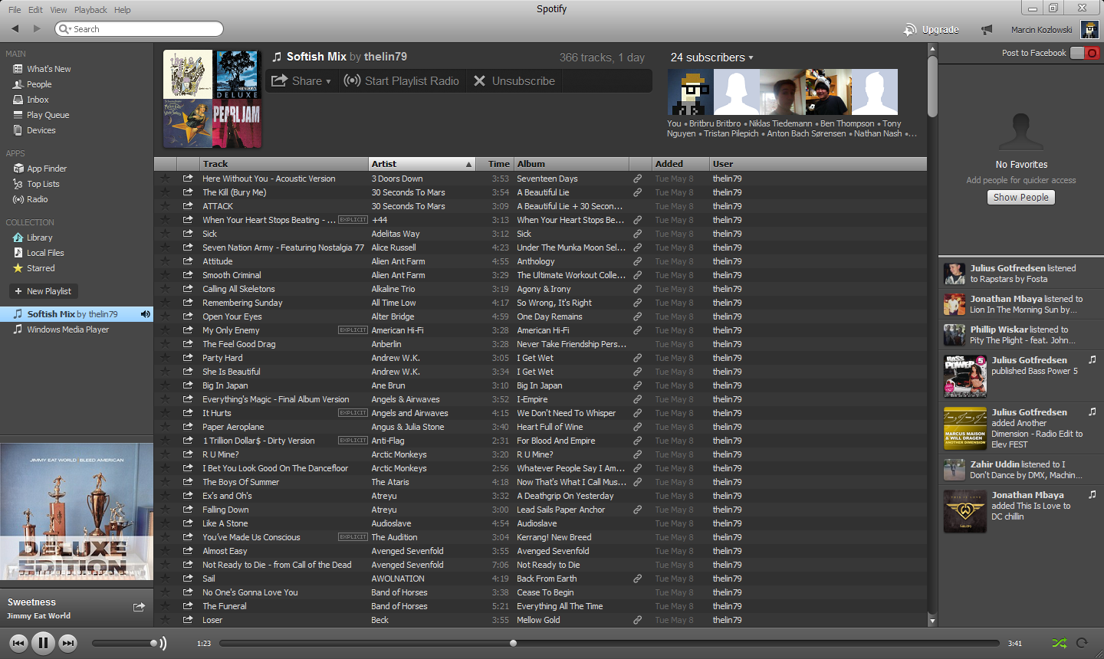
Task: Open the Bass Power 5 cover in the feed
Action: click(x=965, y=375)
